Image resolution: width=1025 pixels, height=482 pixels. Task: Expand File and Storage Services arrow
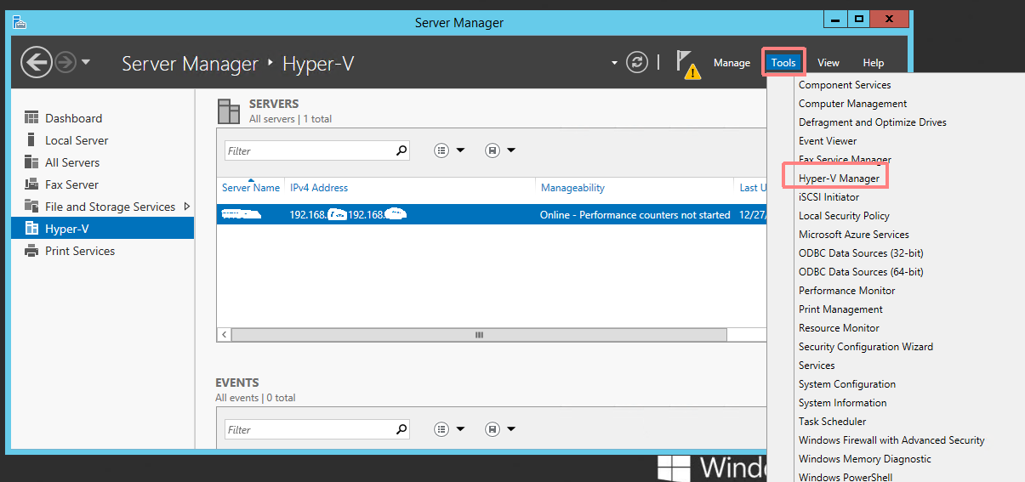coord(187,207)
